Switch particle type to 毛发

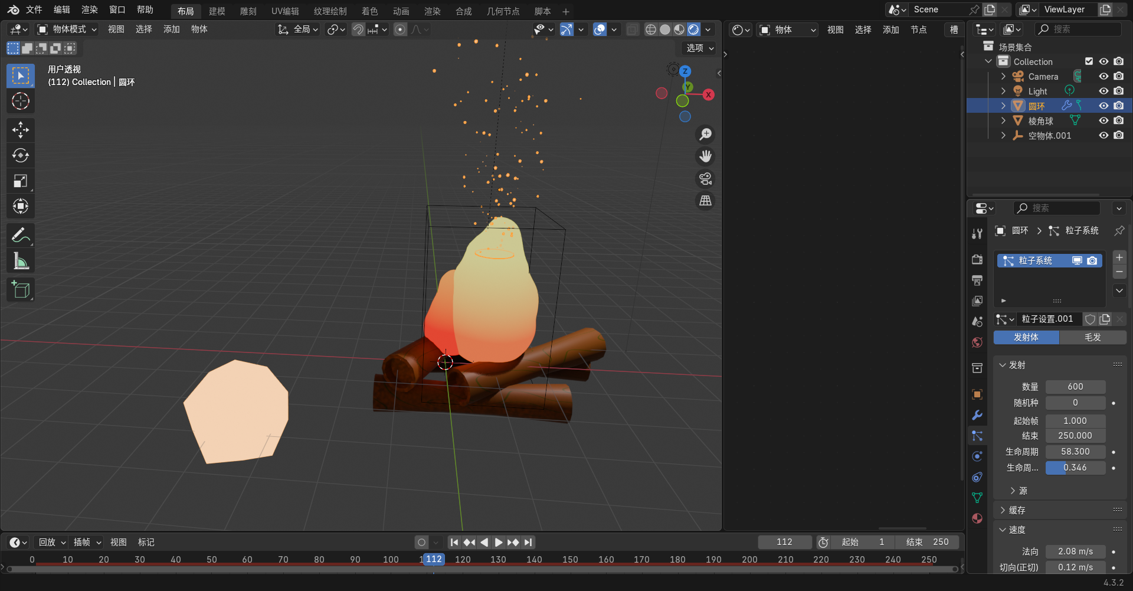coord(1092,337)
